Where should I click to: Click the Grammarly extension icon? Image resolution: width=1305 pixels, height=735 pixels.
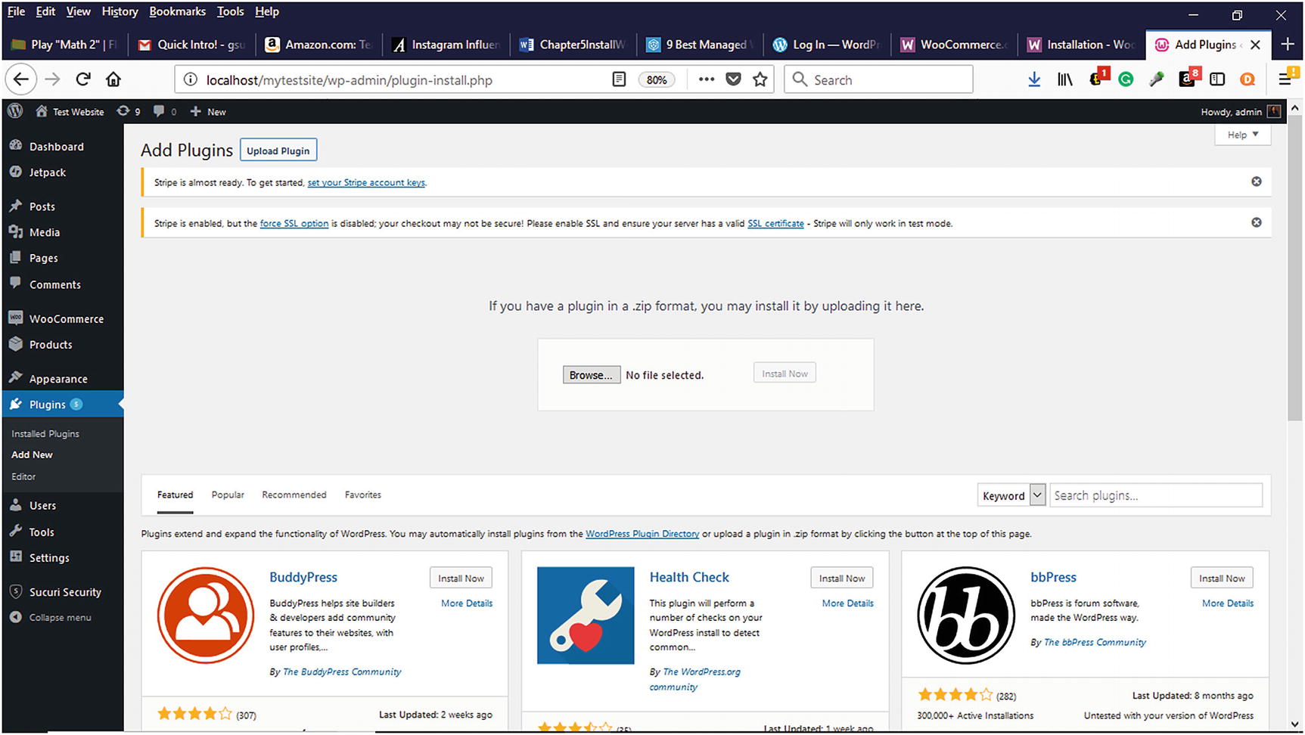[x=1126, y=79]
